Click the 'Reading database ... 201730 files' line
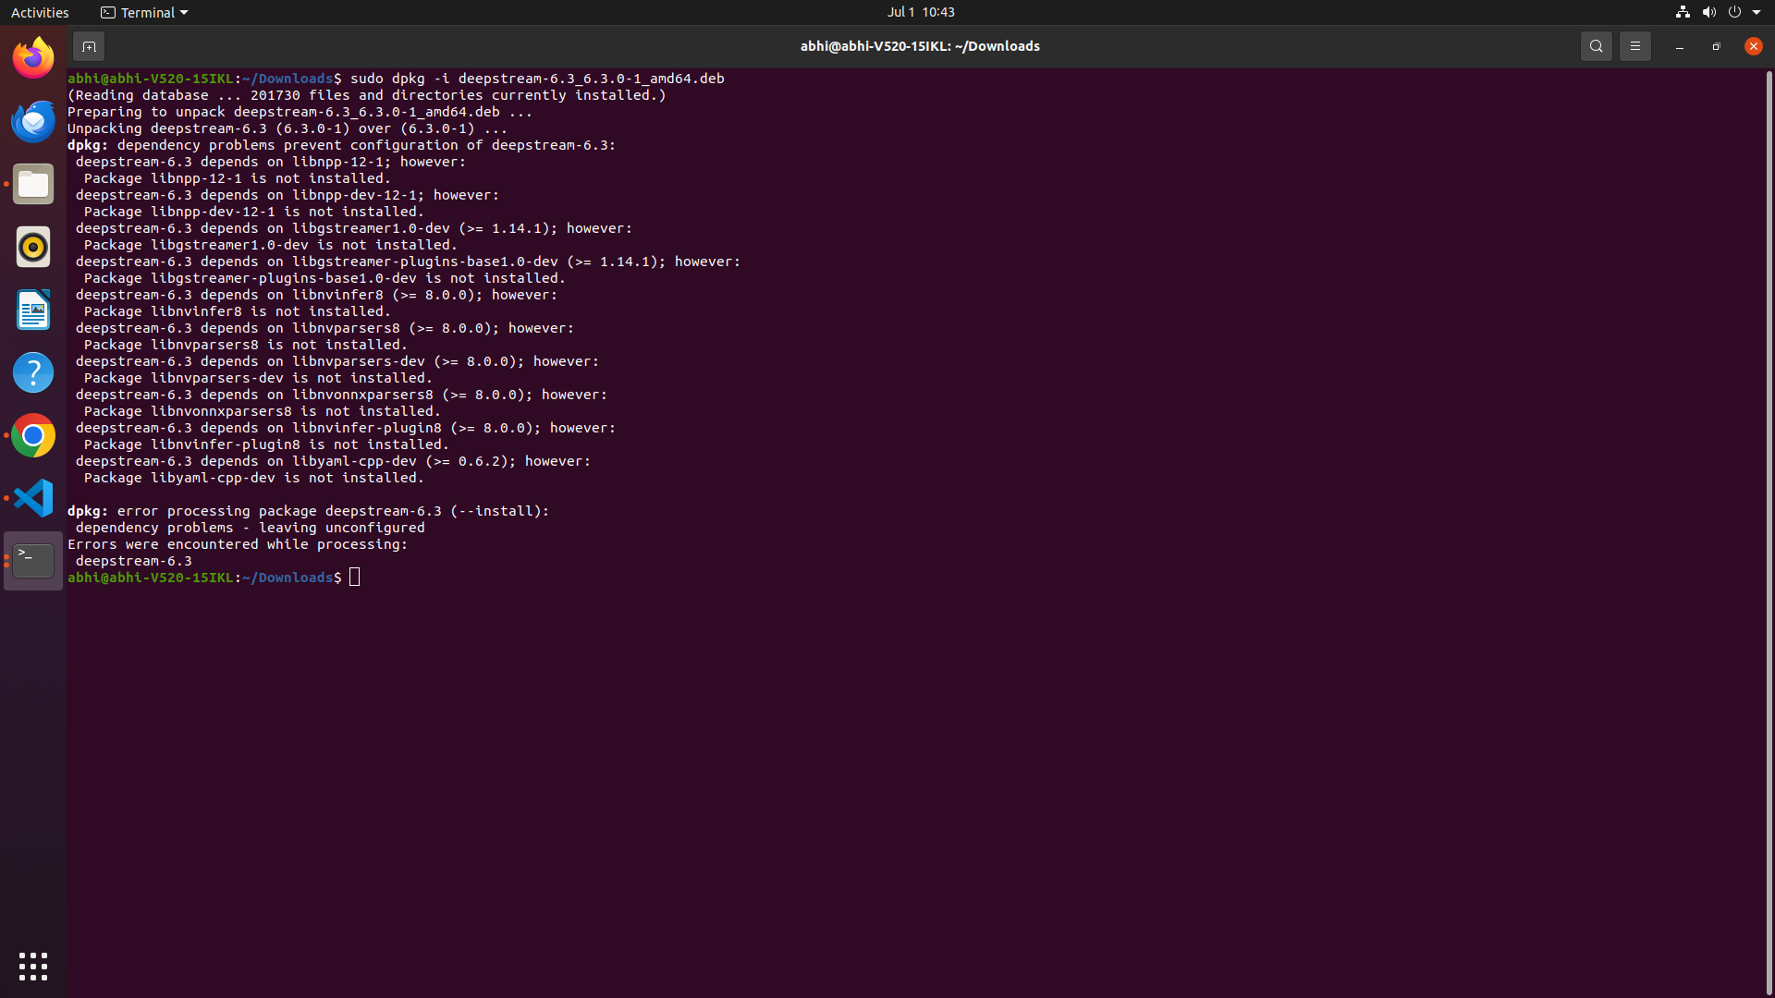Viewport: 1775px width, 998px height. coord(366,95)
